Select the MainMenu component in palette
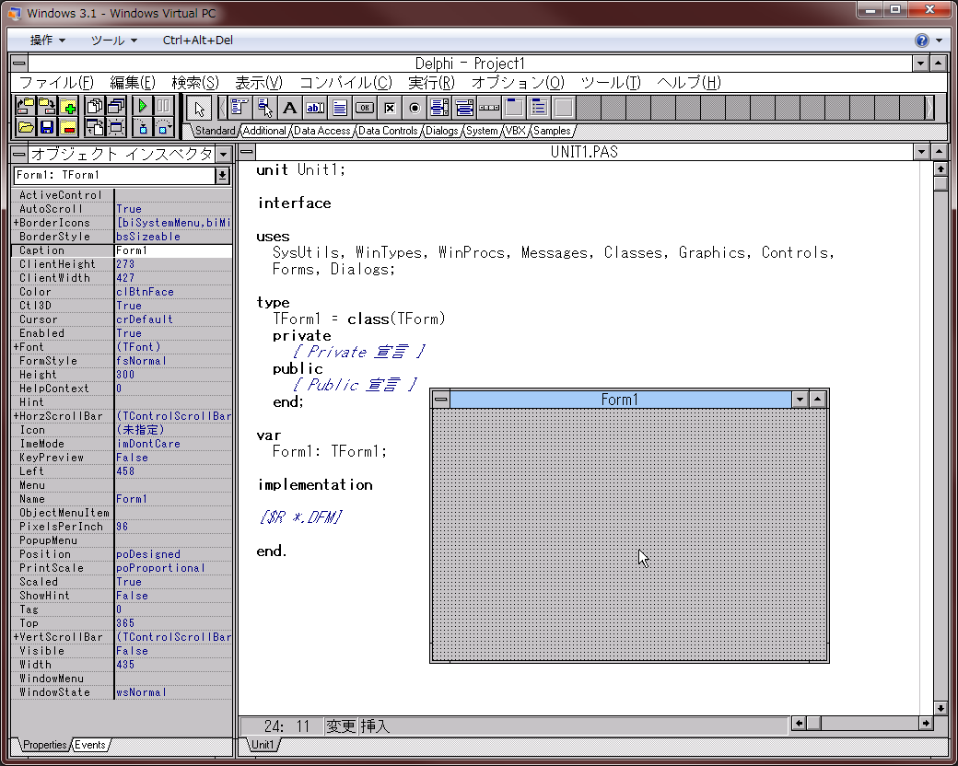Image resolution: width=958 pixels, height=766 pixels. [239, 108]
